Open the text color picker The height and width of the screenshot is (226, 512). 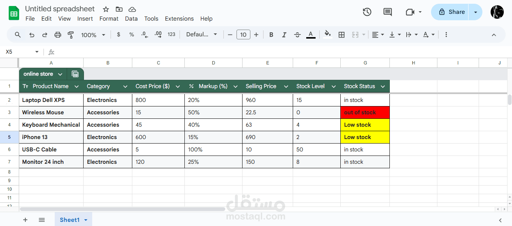click(x=311, y=34)
